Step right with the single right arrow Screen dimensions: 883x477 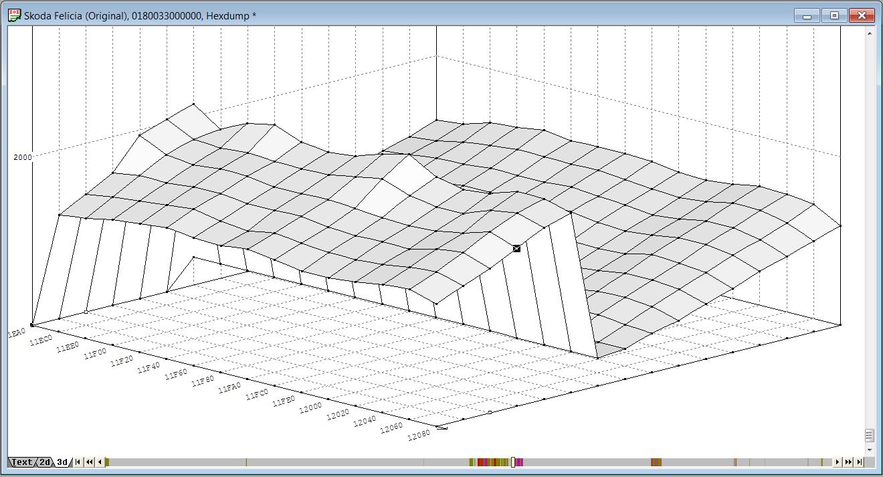coord(837,462)
